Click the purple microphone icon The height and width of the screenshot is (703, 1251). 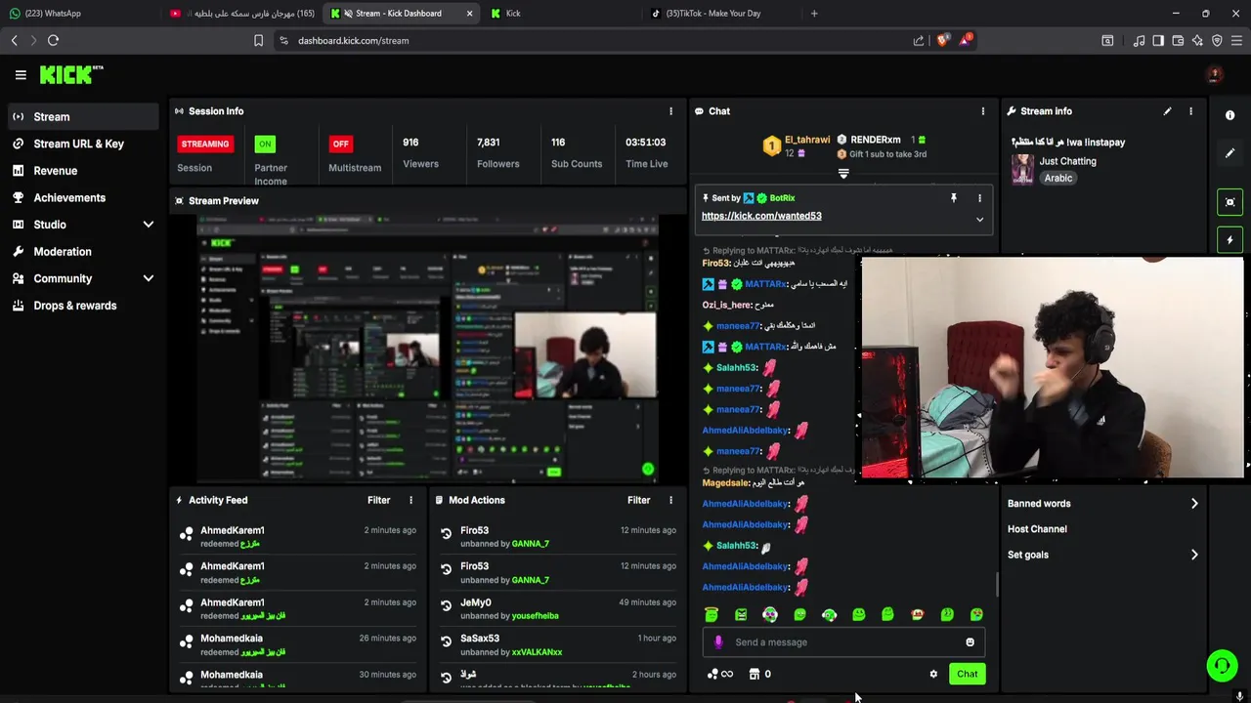718,642
